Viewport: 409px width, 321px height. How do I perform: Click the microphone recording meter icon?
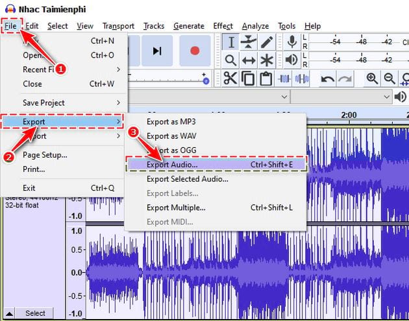click(x=292, y=42)
